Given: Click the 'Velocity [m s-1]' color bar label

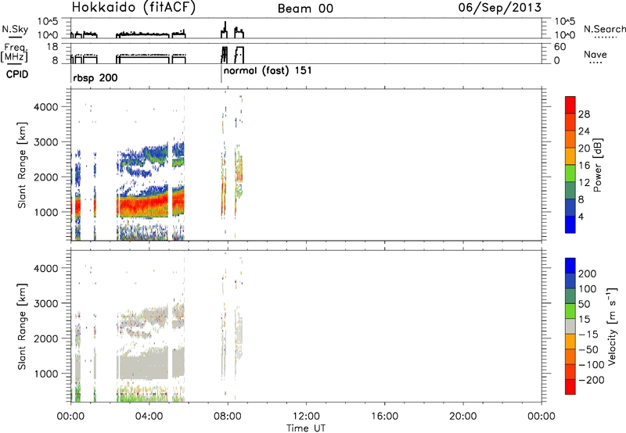Looking at the screenshot, I should pyautogui.click(x=612, y=326).
